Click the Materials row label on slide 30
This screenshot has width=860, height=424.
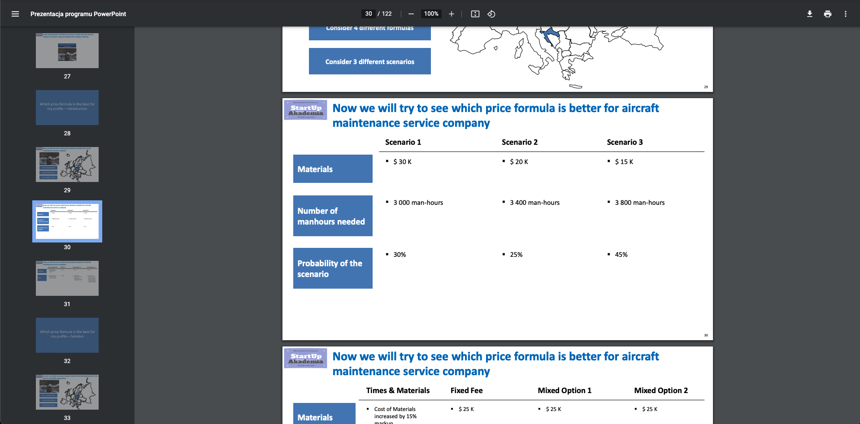click(333, 169)
